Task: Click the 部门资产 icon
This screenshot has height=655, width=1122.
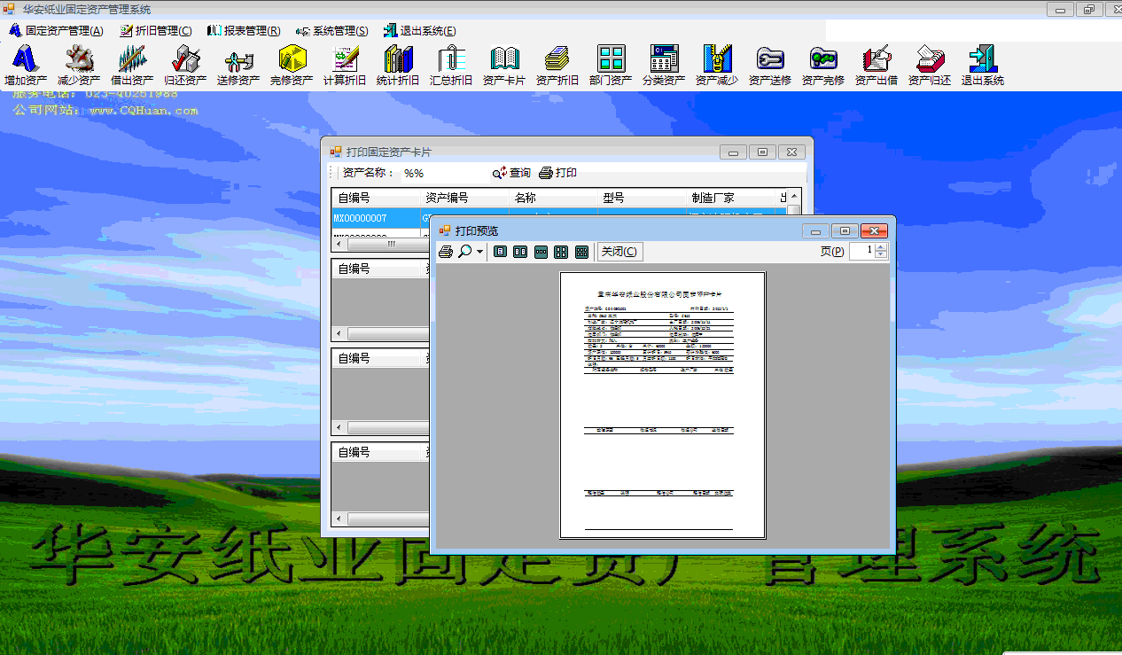Action: (x=611, y=66)
